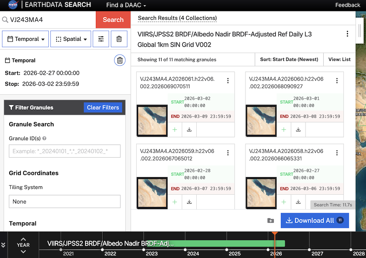Download granule A2026061 single file icon
The height and width of the screenshot is (258, 366).
[189, 129]
